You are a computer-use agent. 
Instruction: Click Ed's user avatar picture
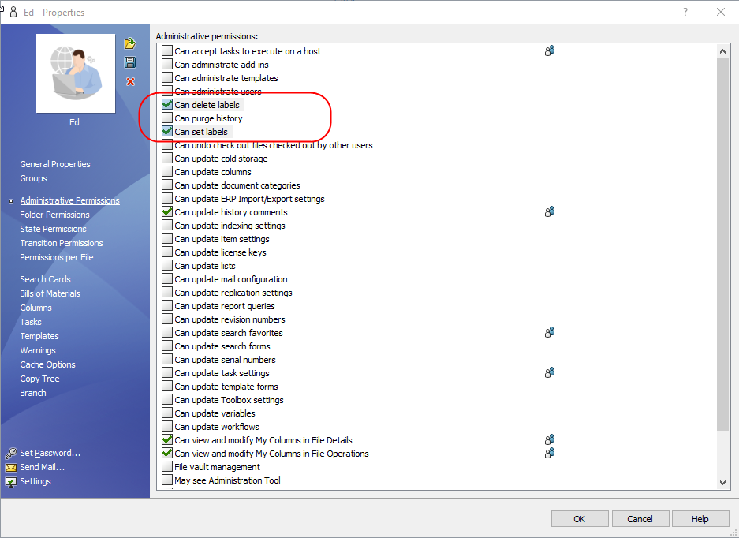click(x=76, y=73)
